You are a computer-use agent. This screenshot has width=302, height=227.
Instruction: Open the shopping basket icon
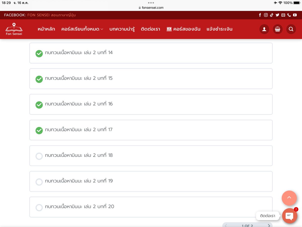click(x=278, y=29)
